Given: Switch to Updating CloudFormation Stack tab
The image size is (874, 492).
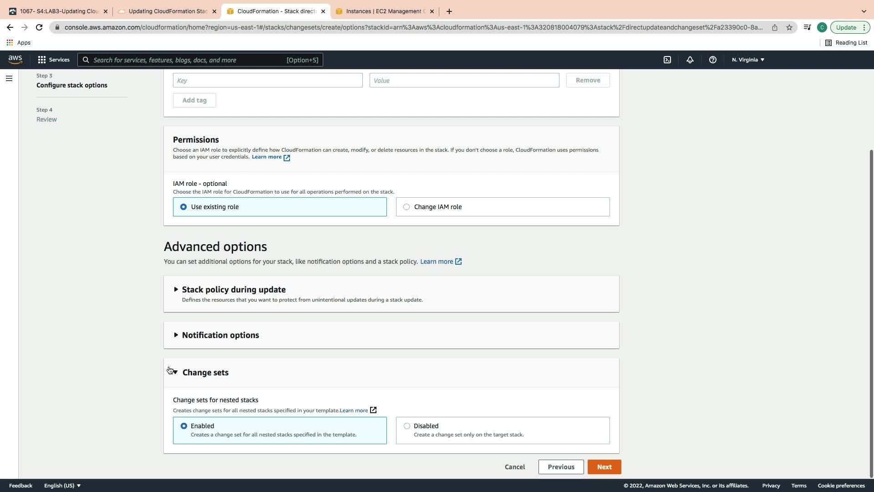Looking at the screenshot, I should [167, 11].
